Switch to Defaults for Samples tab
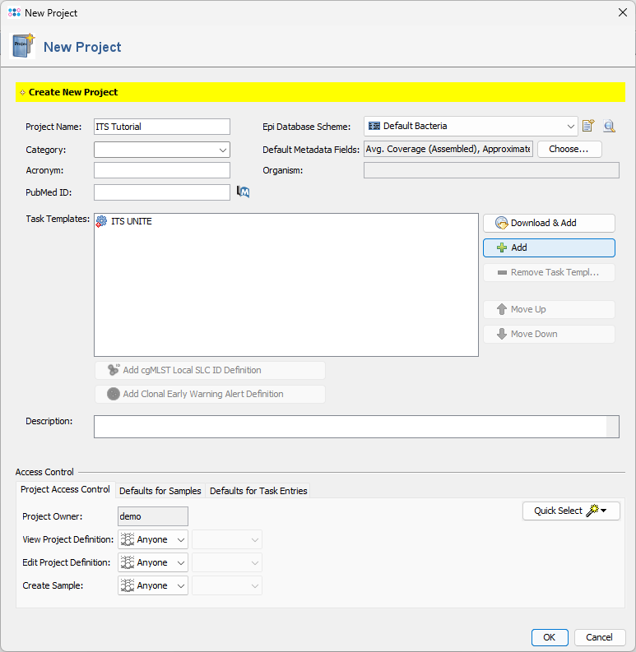This screenshot has width=636, height=652. pos(160,491)
